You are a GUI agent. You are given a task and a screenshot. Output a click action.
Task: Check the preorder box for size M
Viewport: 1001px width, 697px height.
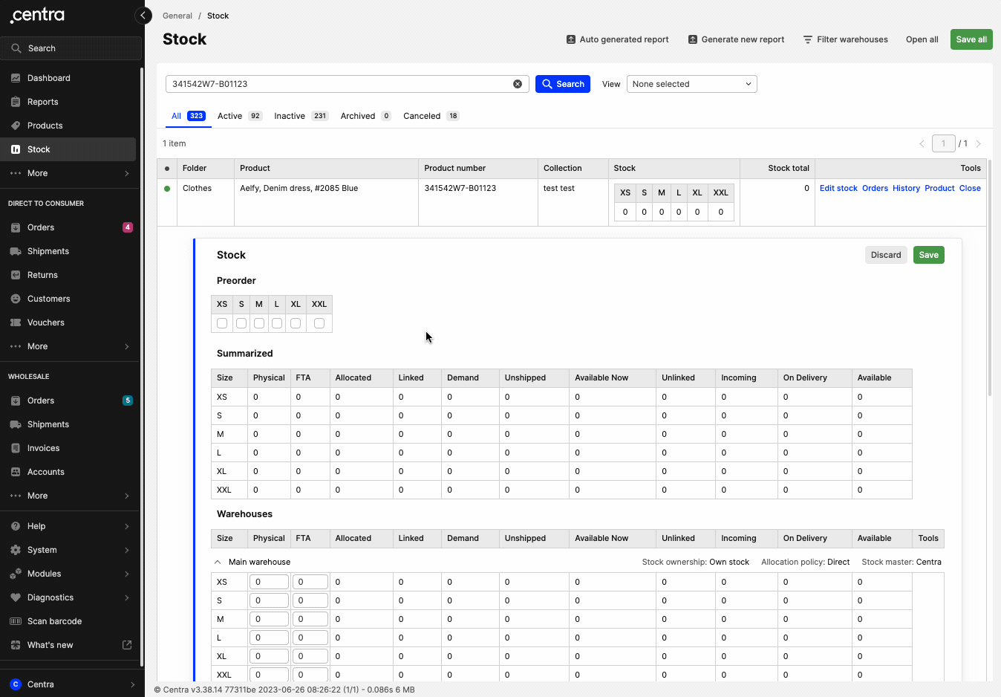tap(259, 323)
